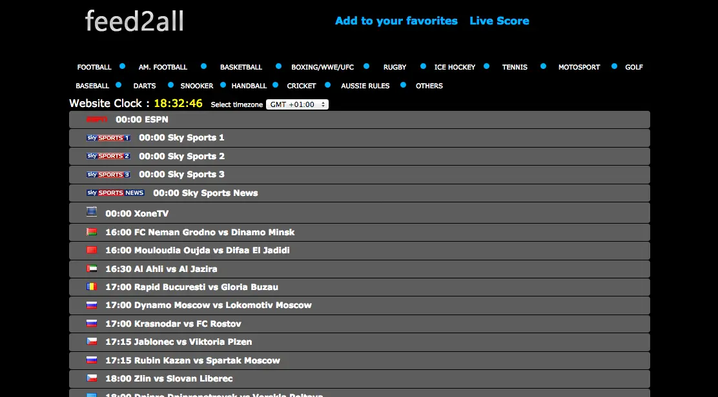Open the BOXING/WWE/UFC category
This screenshot has height=397, width=718.
point(322,67)
